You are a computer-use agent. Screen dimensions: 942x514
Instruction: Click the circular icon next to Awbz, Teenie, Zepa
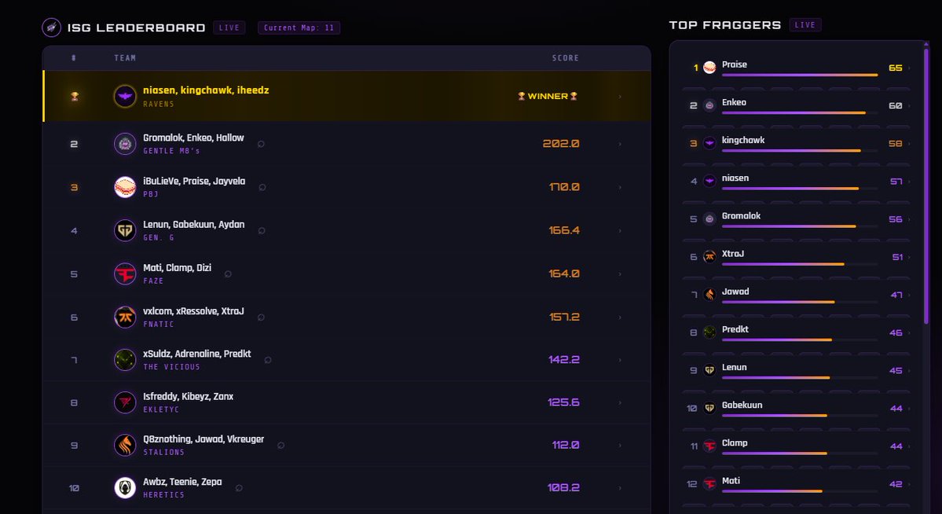coord(239,487)
